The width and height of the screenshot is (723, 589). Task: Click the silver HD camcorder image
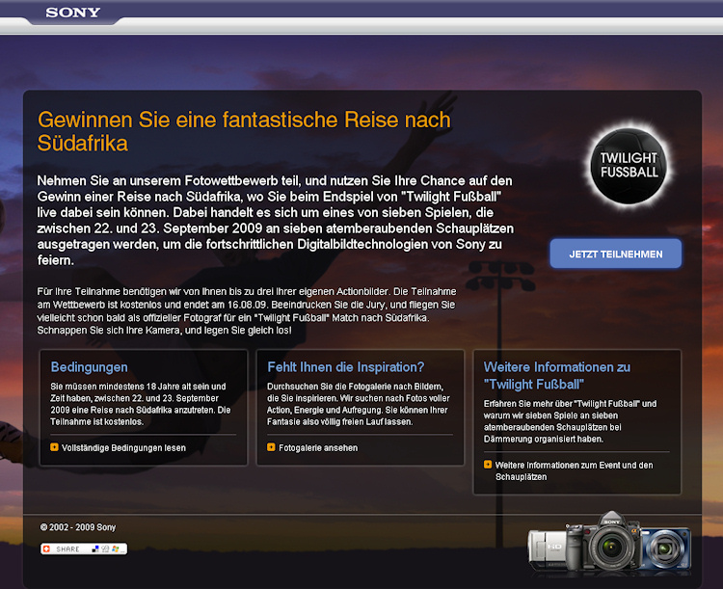[547, 549]
